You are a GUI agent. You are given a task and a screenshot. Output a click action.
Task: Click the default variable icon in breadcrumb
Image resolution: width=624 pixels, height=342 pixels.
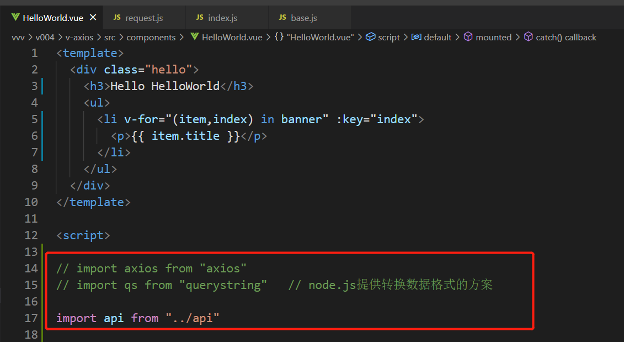click(416, 37)
